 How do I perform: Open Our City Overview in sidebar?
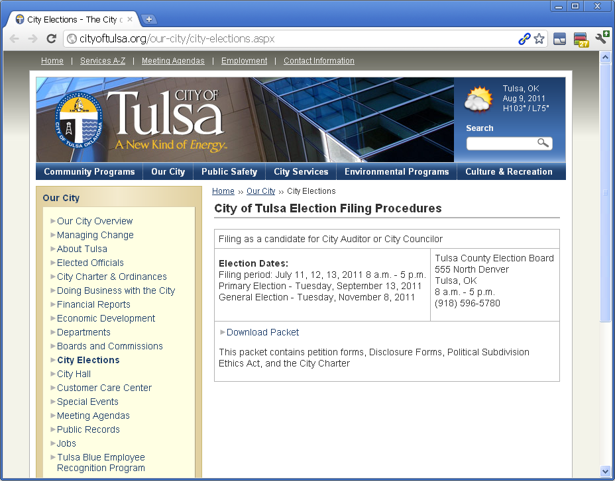click(x=95, y=221)
